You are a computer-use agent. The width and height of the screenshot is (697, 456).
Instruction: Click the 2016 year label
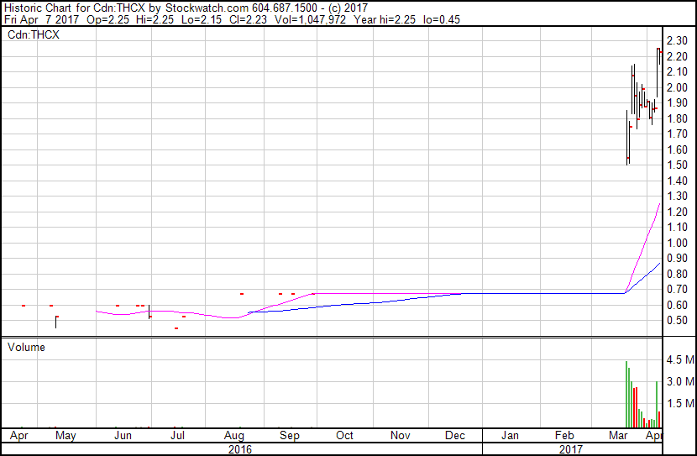(241, 449)
